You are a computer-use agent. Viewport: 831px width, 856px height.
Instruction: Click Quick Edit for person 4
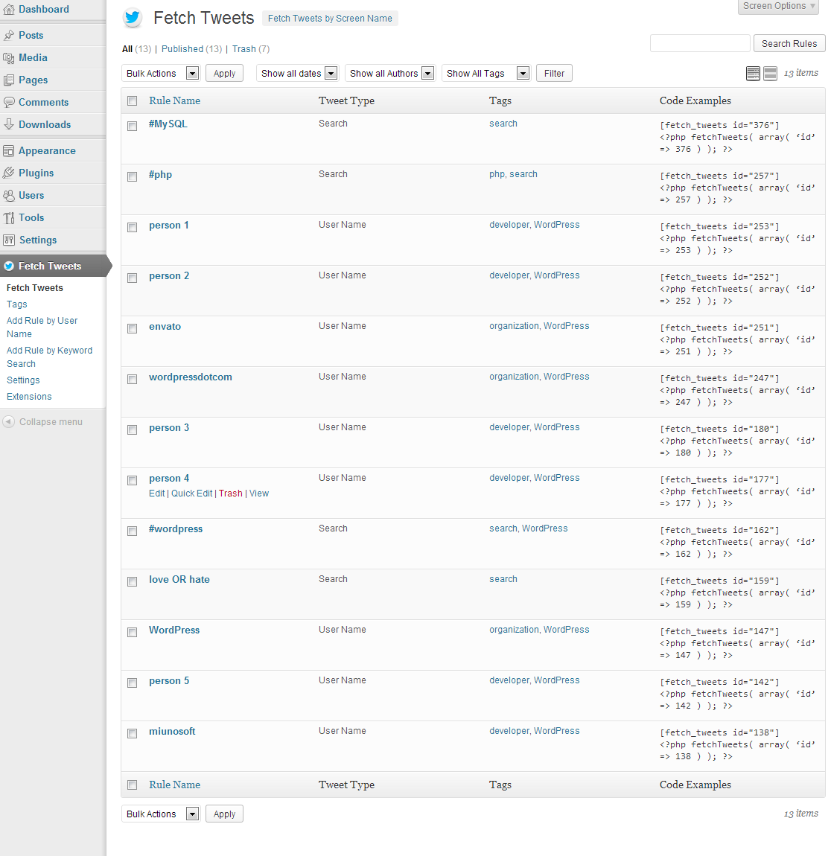point(191,494)
